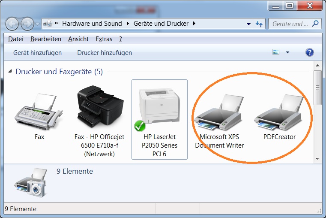Click Drucker hinzufügen

[105, 53]
